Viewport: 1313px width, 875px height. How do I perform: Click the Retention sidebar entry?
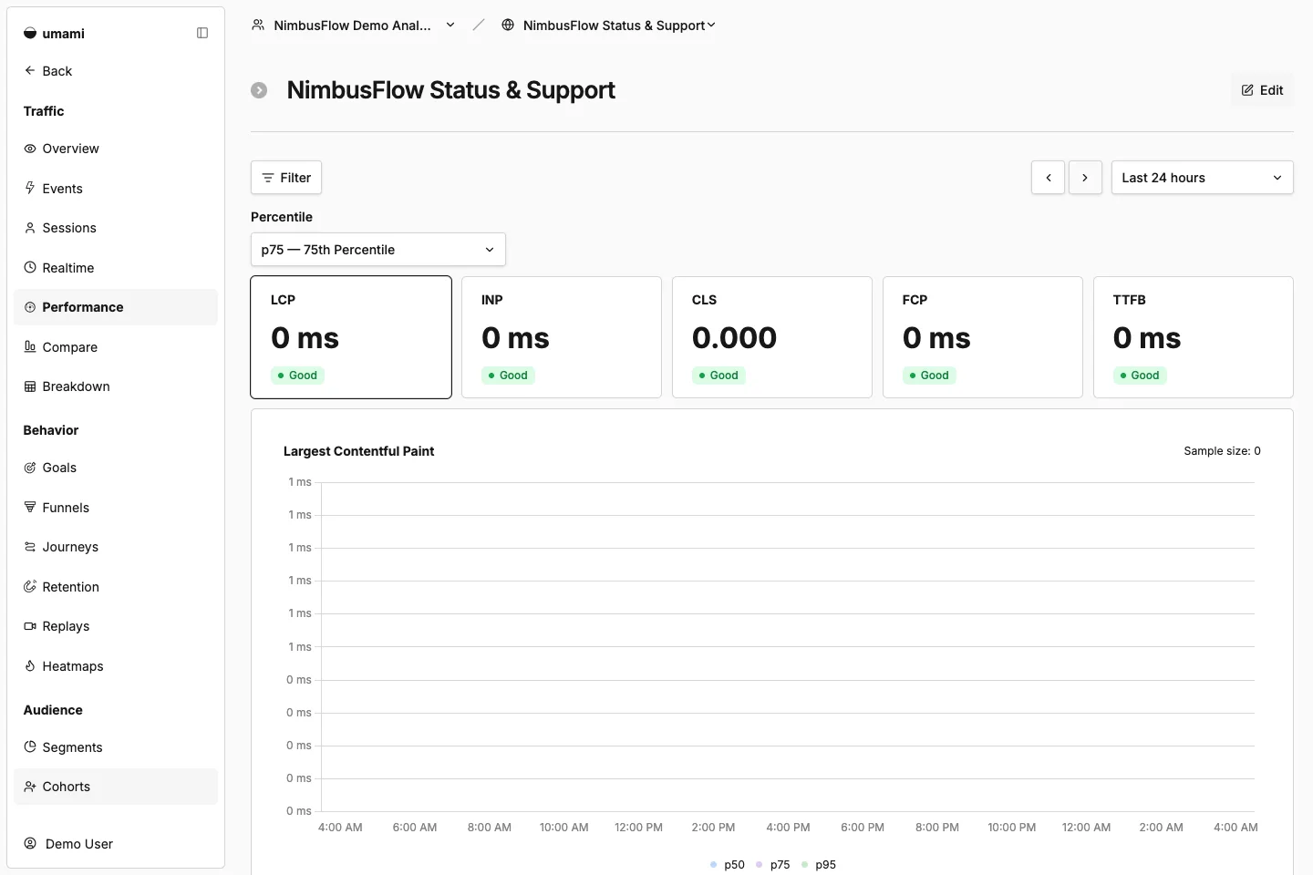(116, 586)
